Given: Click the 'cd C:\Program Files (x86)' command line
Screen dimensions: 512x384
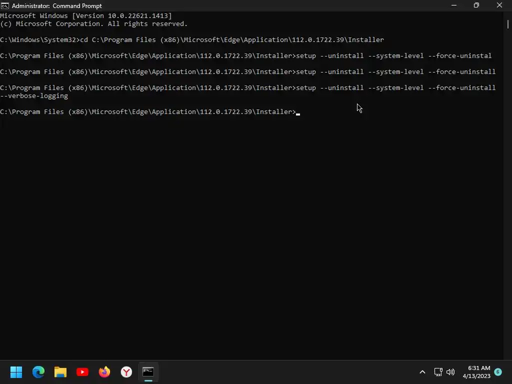Looking at the screenshot, I should pyautogui.click(x=192, y=40).
